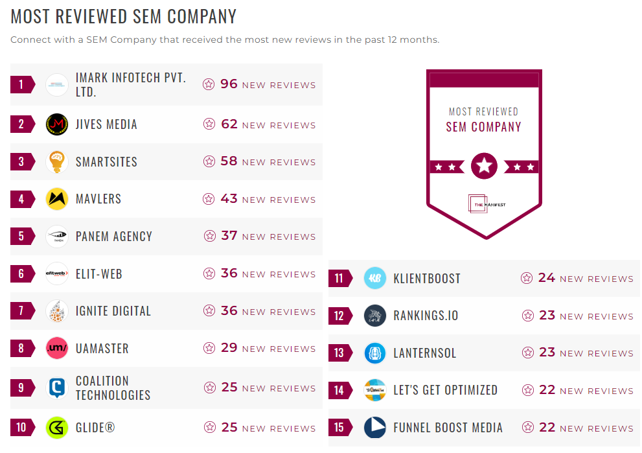The image size is (642, 453).
Task: Click the Coalition Technologies logo icon
Action: click(57, 388)
